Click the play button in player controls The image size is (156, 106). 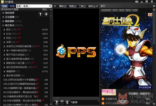tap(57, 102)
